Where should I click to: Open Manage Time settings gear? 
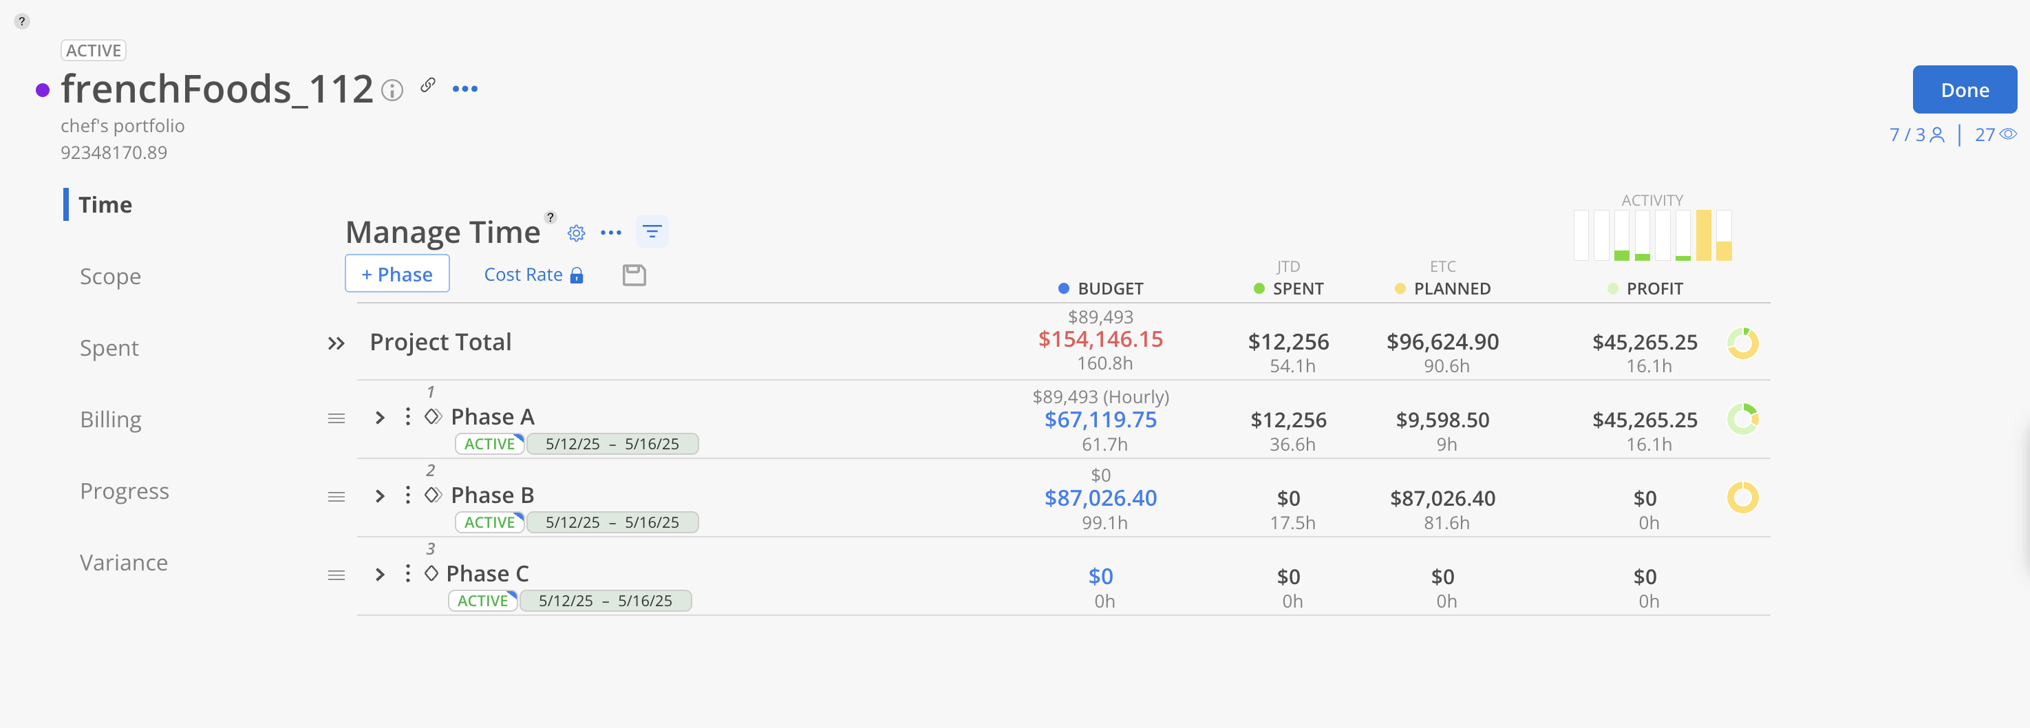(577, 233)
